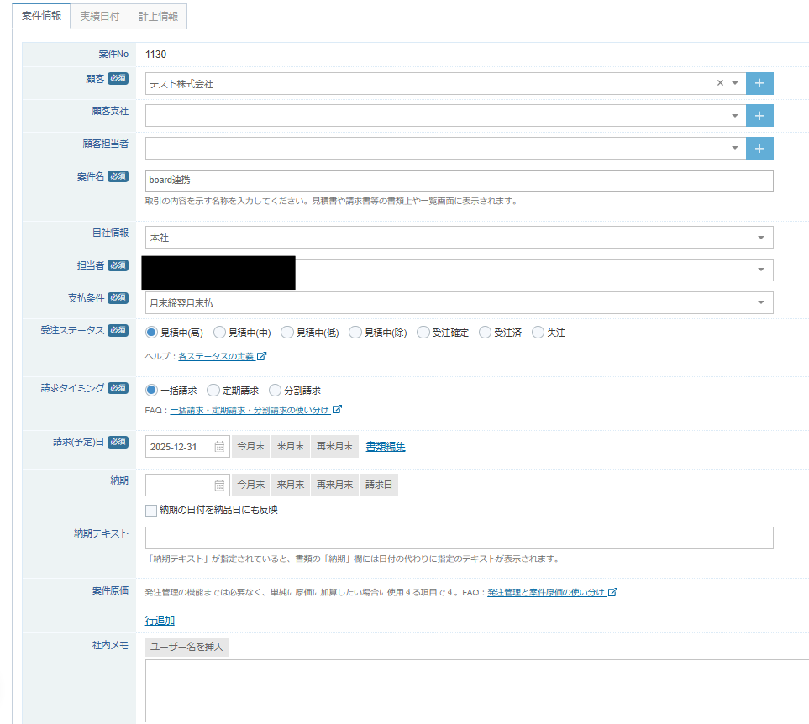Enable 納期の日付を納品日にも反映 checkbox

(151, 511)
